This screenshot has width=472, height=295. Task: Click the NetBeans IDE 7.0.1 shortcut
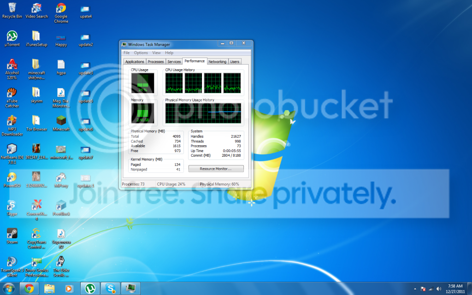[x=12, y=154]
